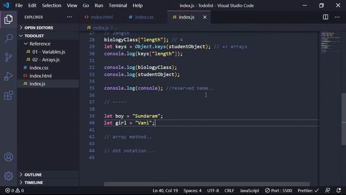346x195 pixels.
Task: Place cursor on "Vani" string line 40
Action: (143, 123)
